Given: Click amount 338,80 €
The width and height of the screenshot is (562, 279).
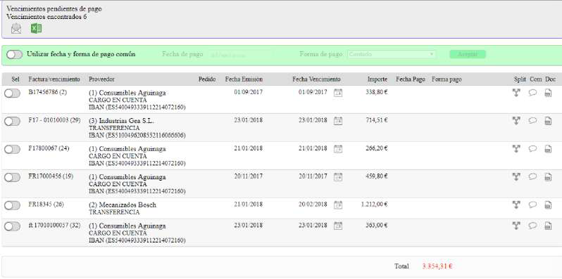Looking at the screenshot, I should (x=377, y=92).
